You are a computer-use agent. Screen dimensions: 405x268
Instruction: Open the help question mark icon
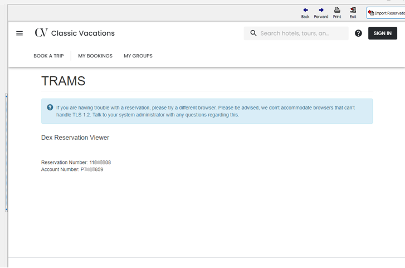(x=358, y=33)
